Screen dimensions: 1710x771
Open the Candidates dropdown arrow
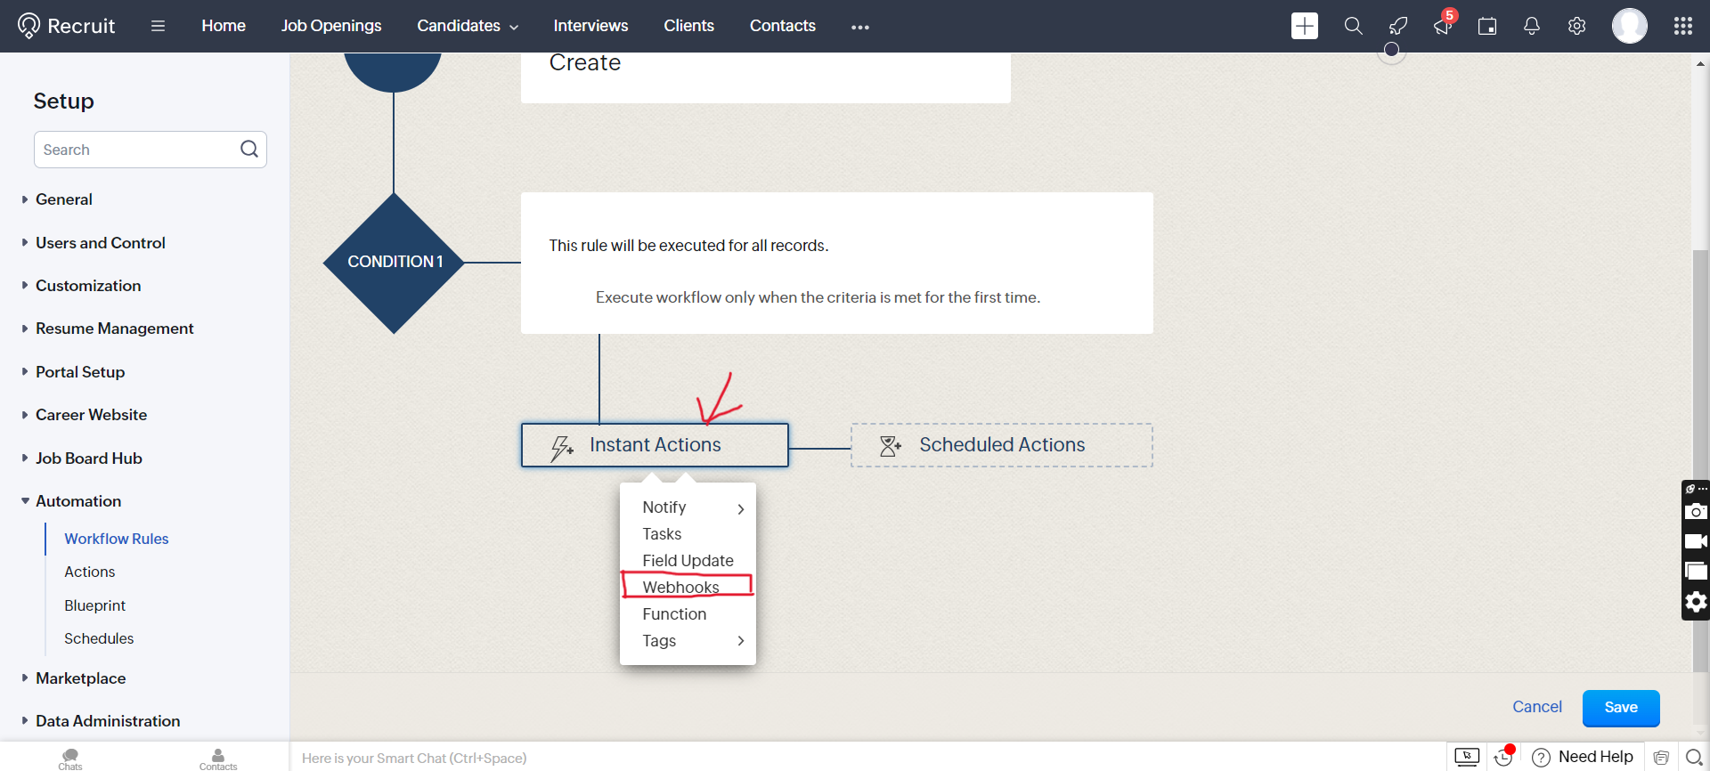click(514, 28)
